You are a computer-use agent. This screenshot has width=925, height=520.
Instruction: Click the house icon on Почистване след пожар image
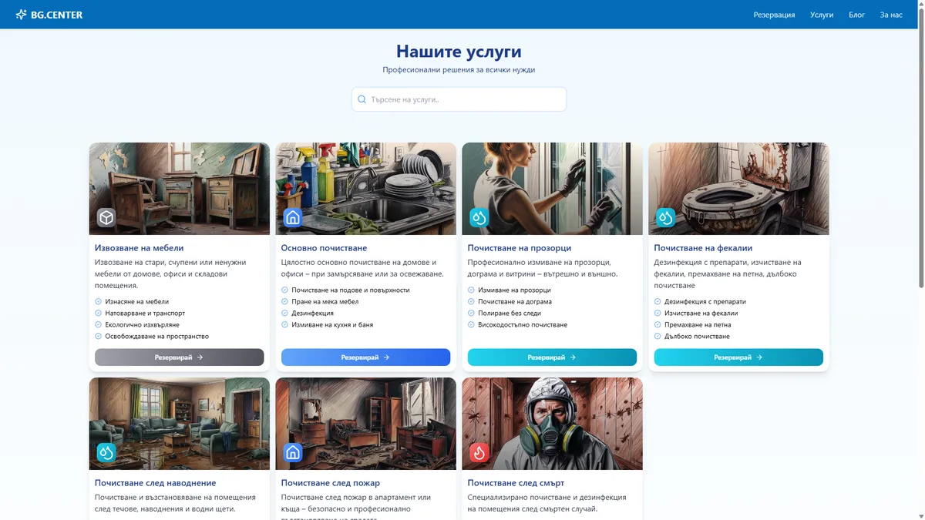click(293, 452)
